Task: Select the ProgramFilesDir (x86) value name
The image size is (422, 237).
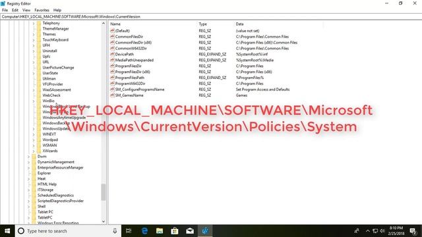Action: click(x=133, y=72)
